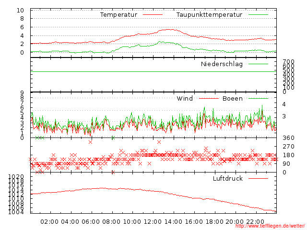307x230 pixels.
Task: Click the 180 wind direction axis label
Action: 289,155
